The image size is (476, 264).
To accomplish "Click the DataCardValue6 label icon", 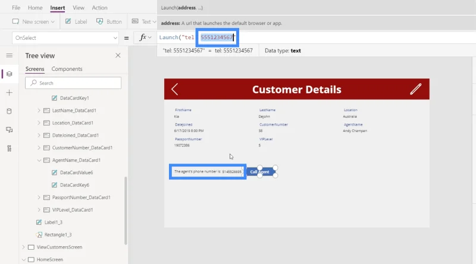I will 54,172.
